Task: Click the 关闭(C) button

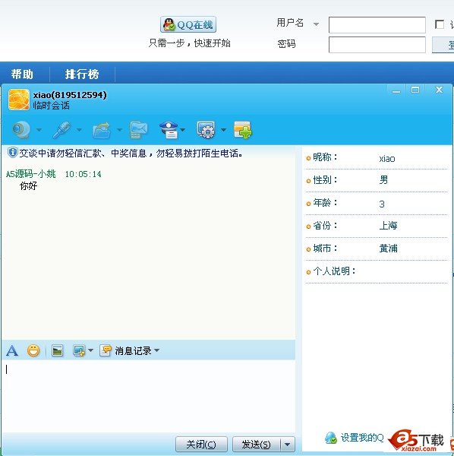Action: pos(201,444)
